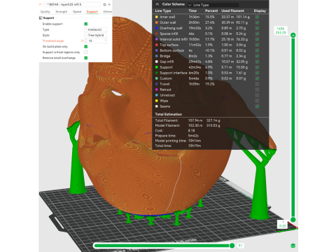The image size is (336, 252).
Task: Click the layers icon at bottom right
Action: pos(293,246)
